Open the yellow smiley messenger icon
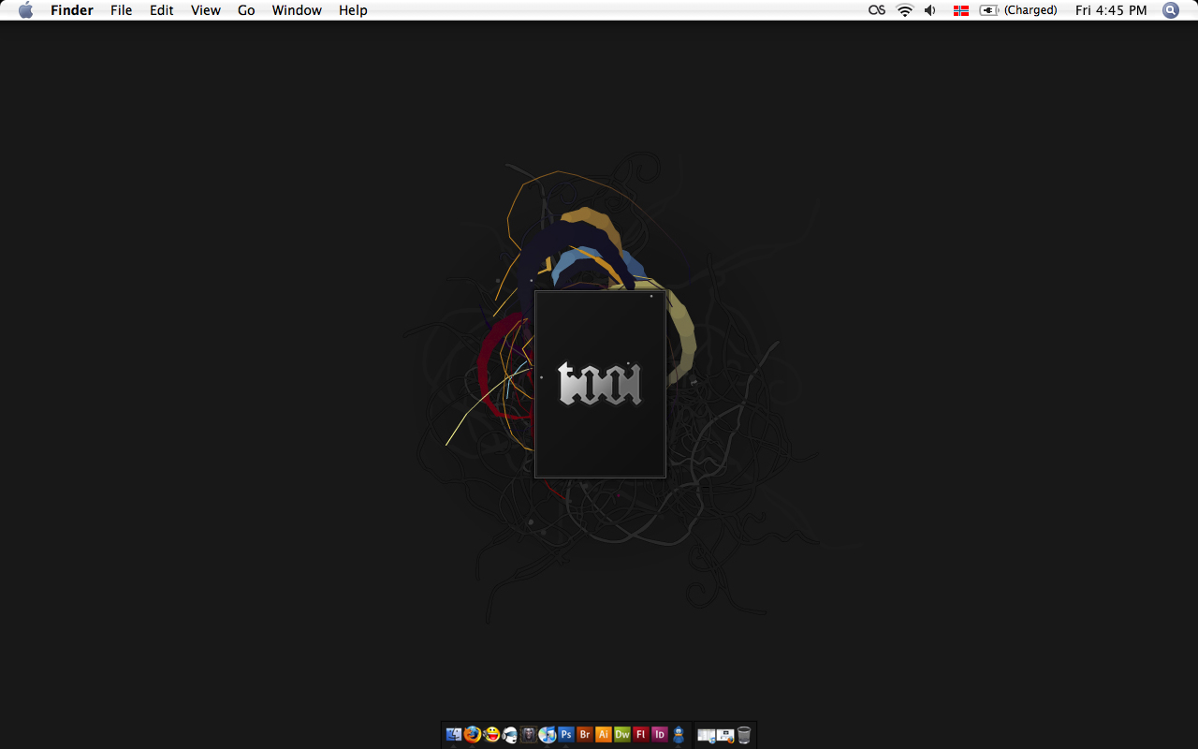The image size is (1198, 749). pos(491,735)
